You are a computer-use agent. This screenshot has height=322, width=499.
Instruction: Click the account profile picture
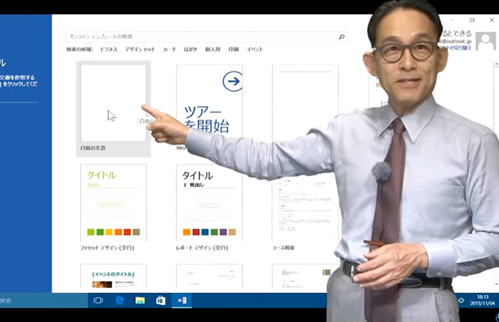click(486, 41)
